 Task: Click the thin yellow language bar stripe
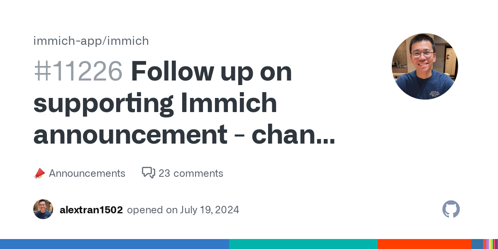point(491,244)
